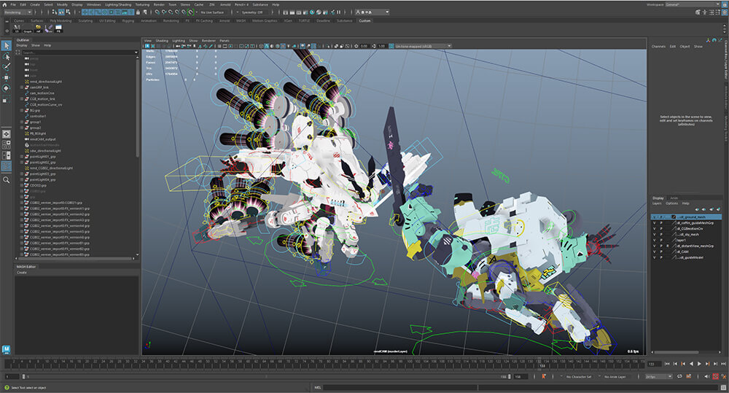Toggle playback P of dl_guideModel layer
The height and width of the screenshot is (393, 729).
pyautogui.click(x=661, y=257)
